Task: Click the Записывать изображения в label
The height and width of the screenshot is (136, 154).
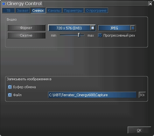Action: point(29,79)
